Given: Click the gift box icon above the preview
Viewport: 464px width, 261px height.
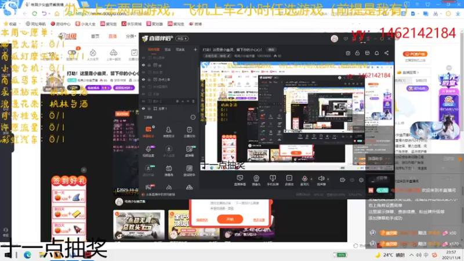Looking at the screenshot, I should [348, 53].
